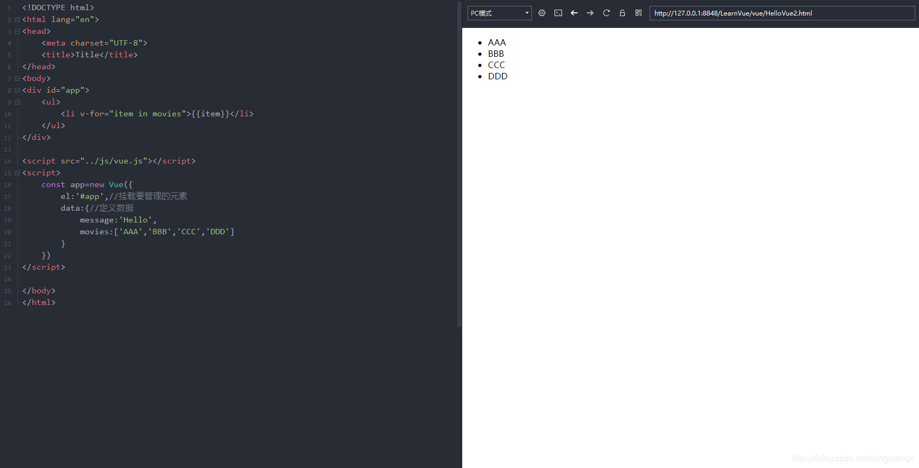Click the closing </ul> tag line

pos(53,125)
